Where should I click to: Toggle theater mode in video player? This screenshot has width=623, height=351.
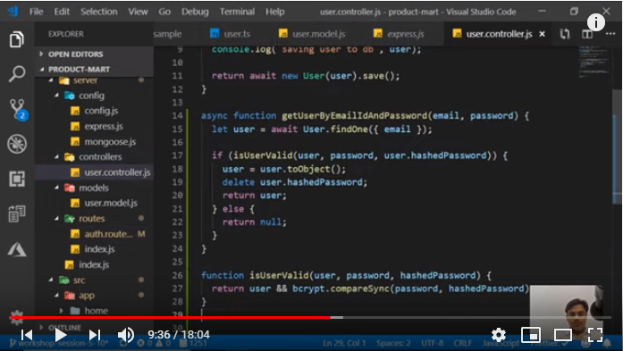[562, 335]
